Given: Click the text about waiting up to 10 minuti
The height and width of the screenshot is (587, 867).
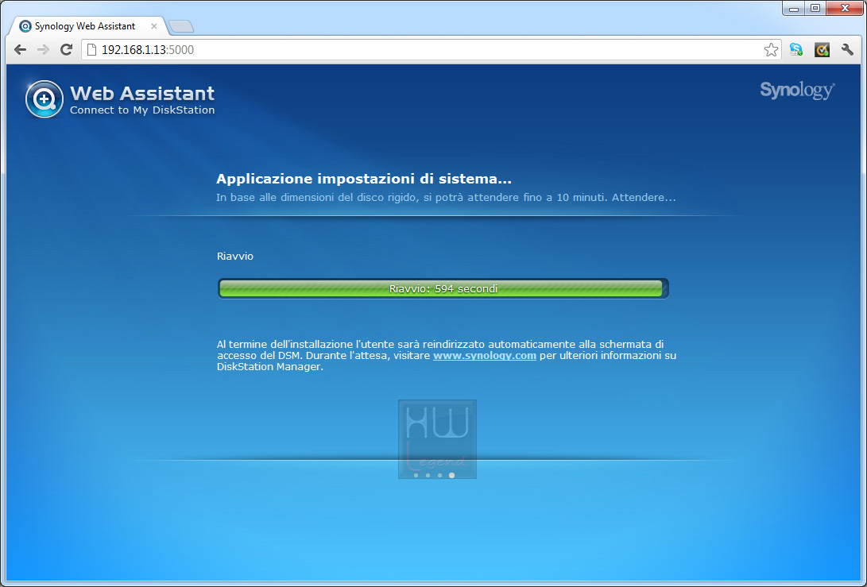Looking at the screenshot, I should [446, 197].
